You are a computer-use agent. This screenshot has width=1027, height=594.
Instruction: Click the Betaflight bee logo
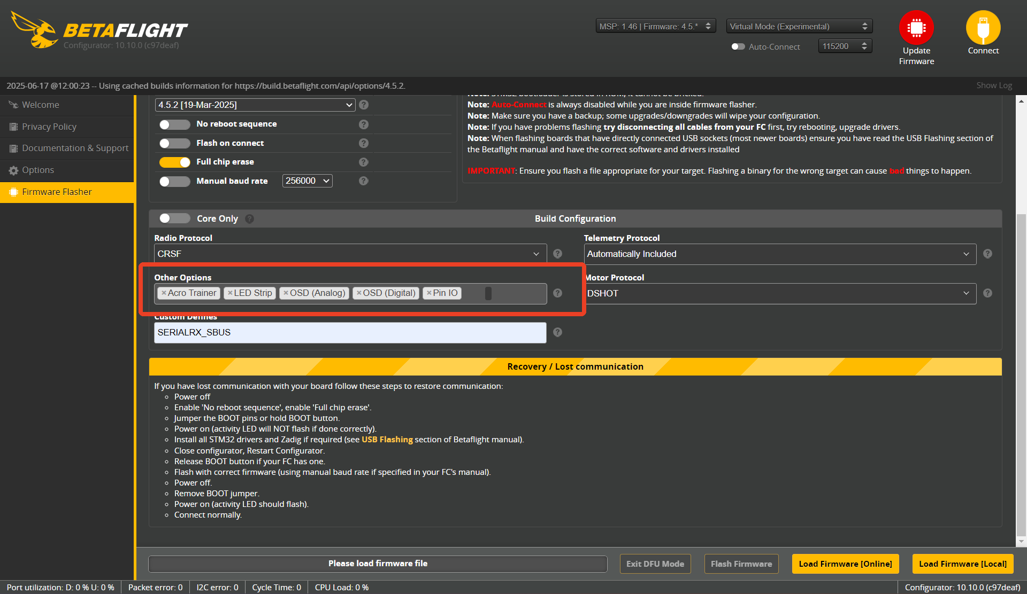(x=35, y=30)
